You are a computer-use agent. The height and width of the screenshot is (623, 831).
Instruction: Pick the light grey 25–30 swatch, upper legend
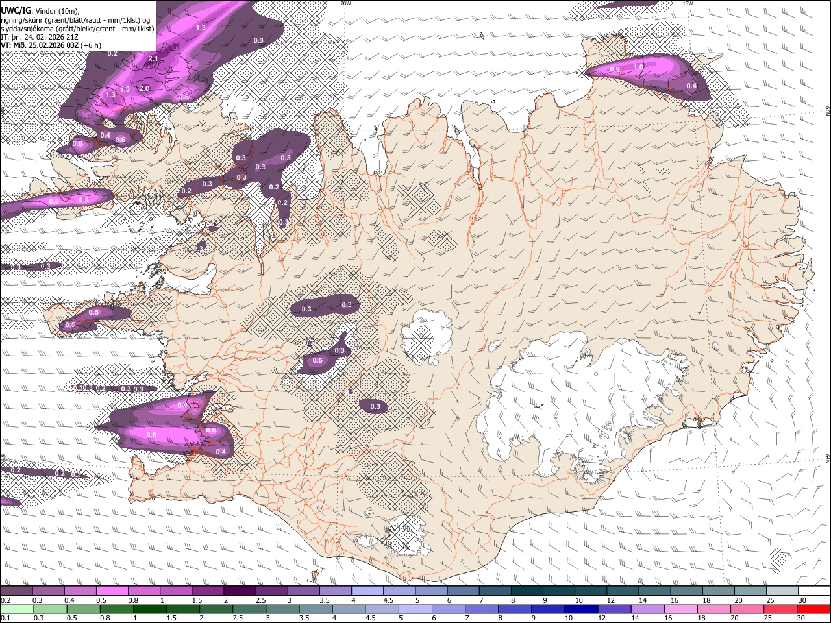point(782,591)
